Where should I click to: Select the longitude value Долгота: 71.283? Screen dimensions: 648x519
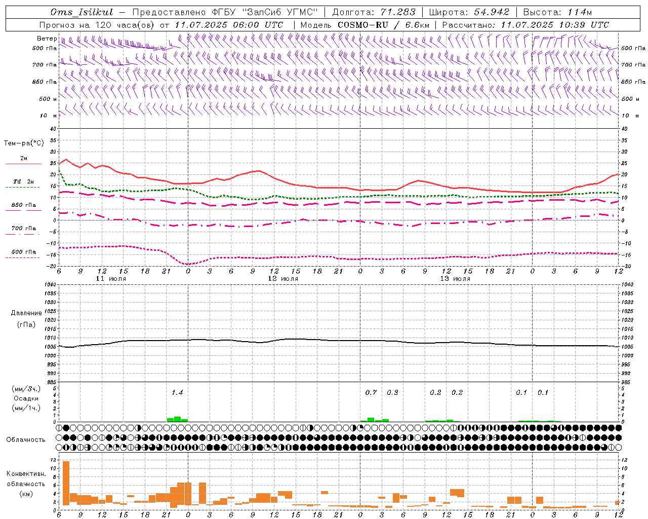tap(374, 12)
